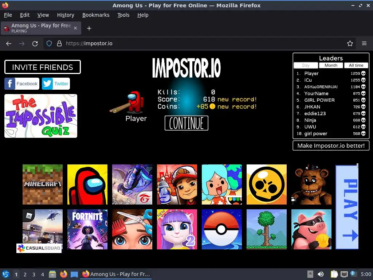Viewport: 373px width, 280px height.
Task: Open the View menu
Action: pyautogui.click(x=43, y=15)
